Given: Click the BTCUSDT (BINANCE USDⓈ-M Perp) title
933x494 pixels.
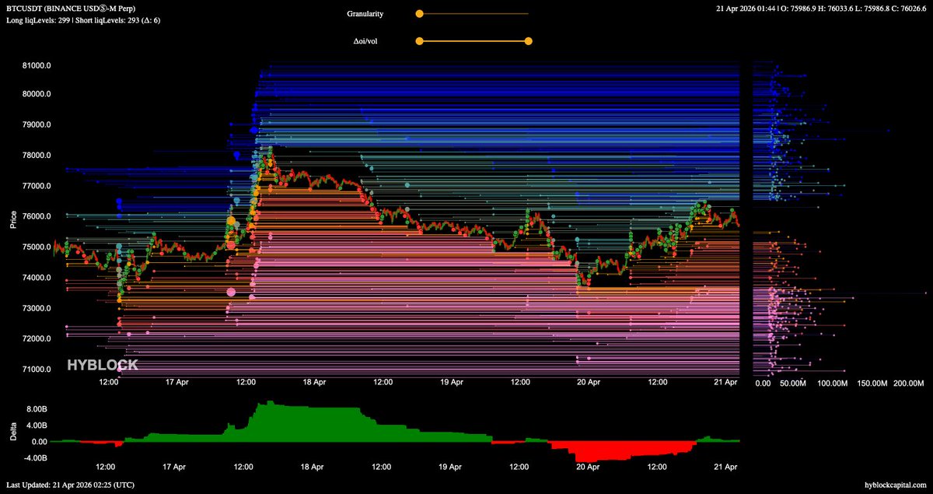Looking at the screenshot, I should [72, 8].
